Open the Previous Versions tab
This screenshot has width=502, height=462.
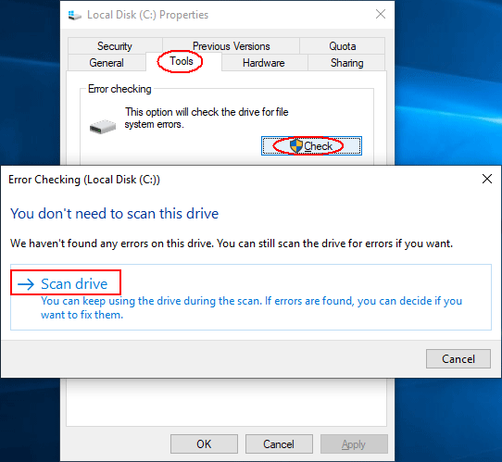232,46
